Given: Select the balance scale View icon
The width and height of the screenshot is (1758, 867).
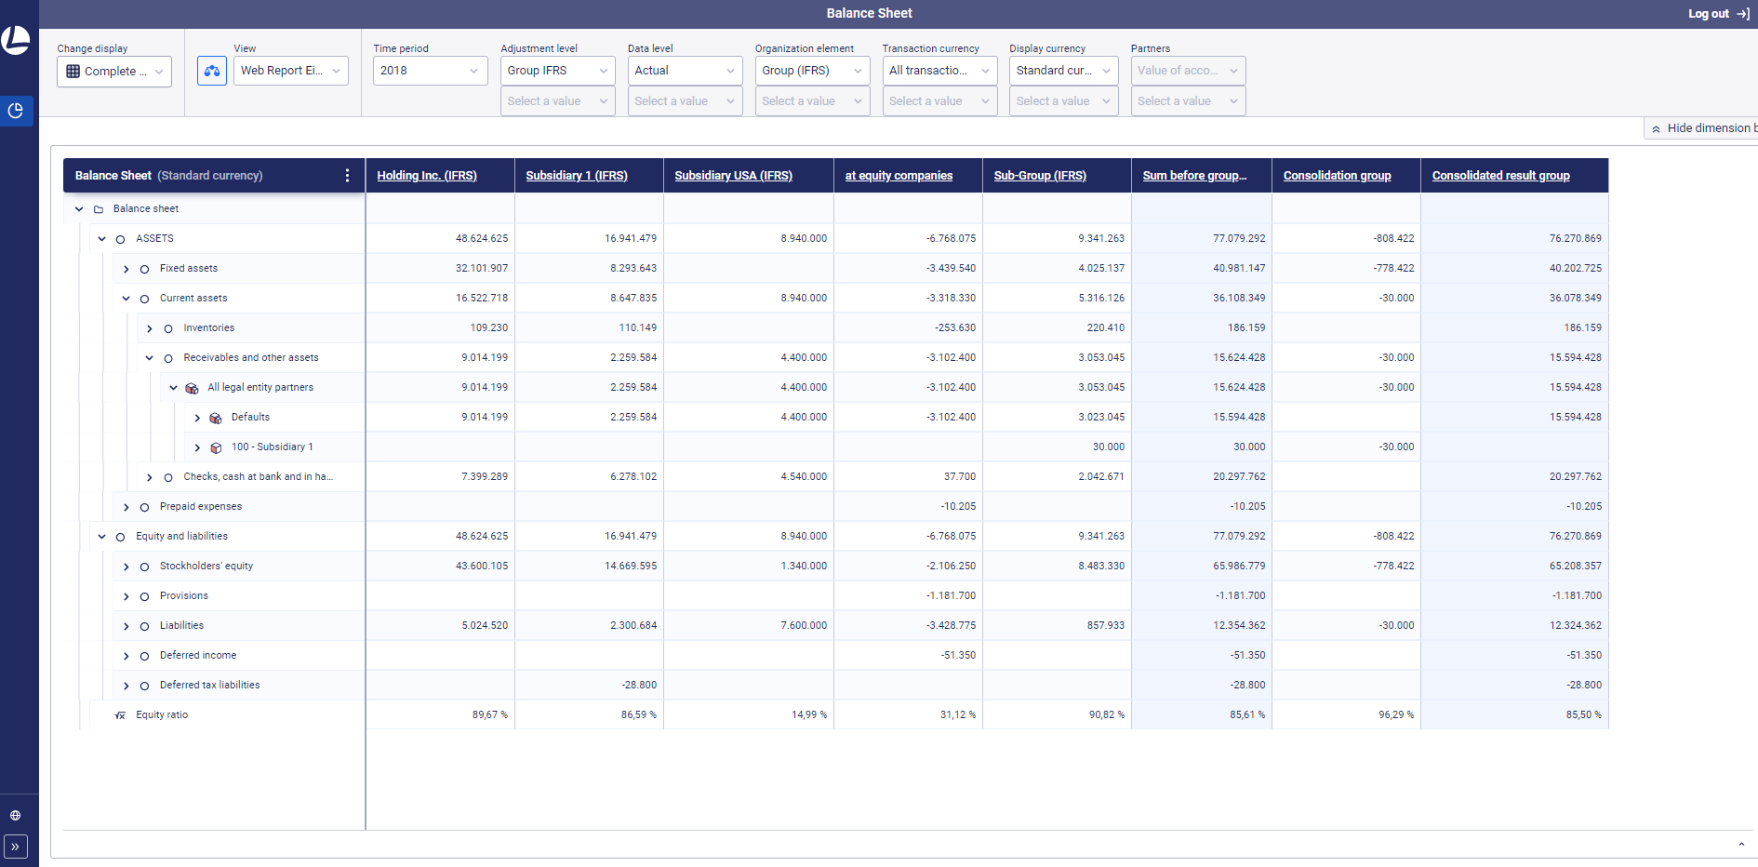Looking at the screenshot, I should click(211, 70).
